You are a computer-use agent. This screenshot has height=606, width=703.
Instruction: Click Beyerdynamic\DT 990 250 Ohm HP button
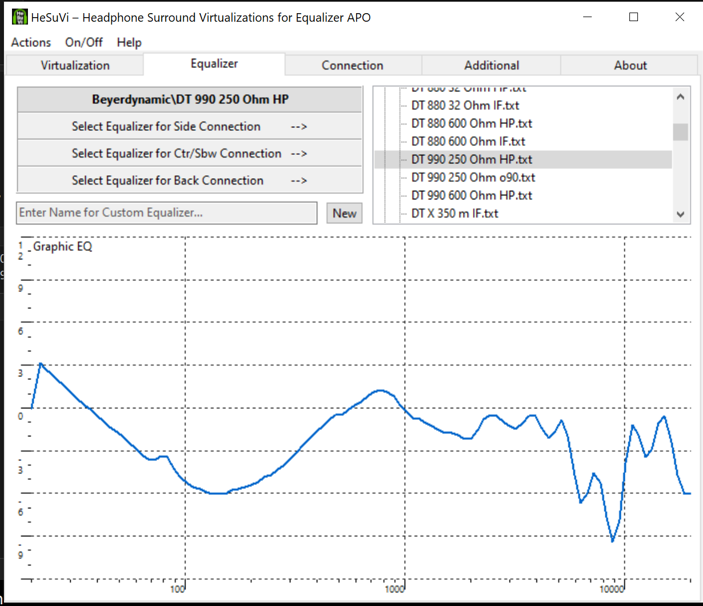pyautogui.click(x=190, y=99)
